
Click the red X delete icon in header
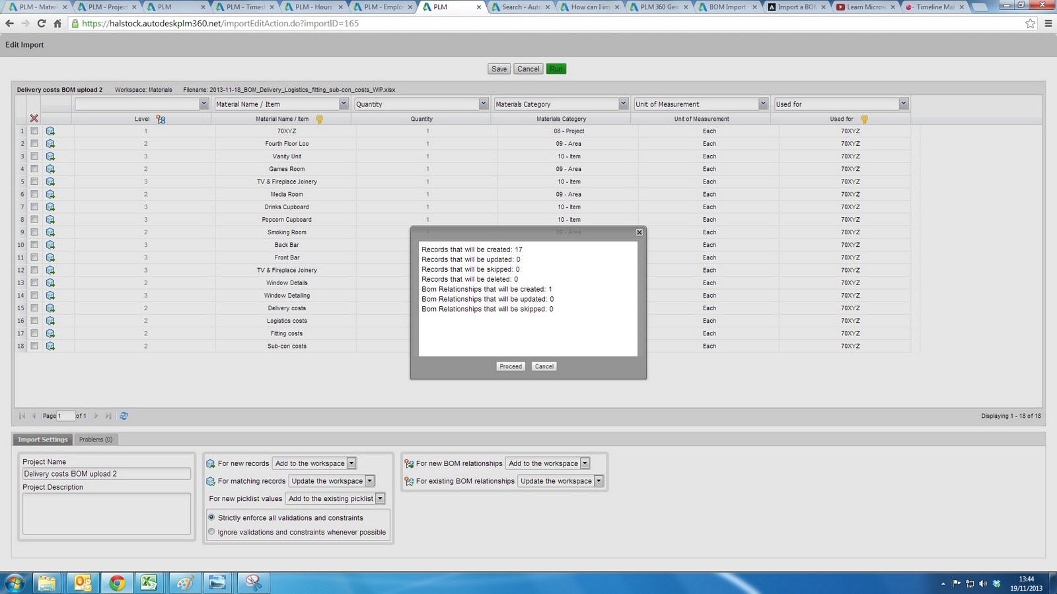click(34, 119)
